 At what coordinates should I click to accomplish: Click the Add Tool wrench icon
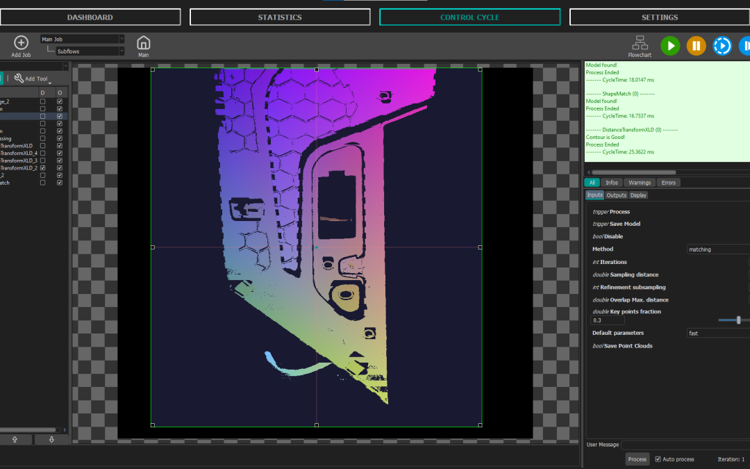tap(19, 78)
